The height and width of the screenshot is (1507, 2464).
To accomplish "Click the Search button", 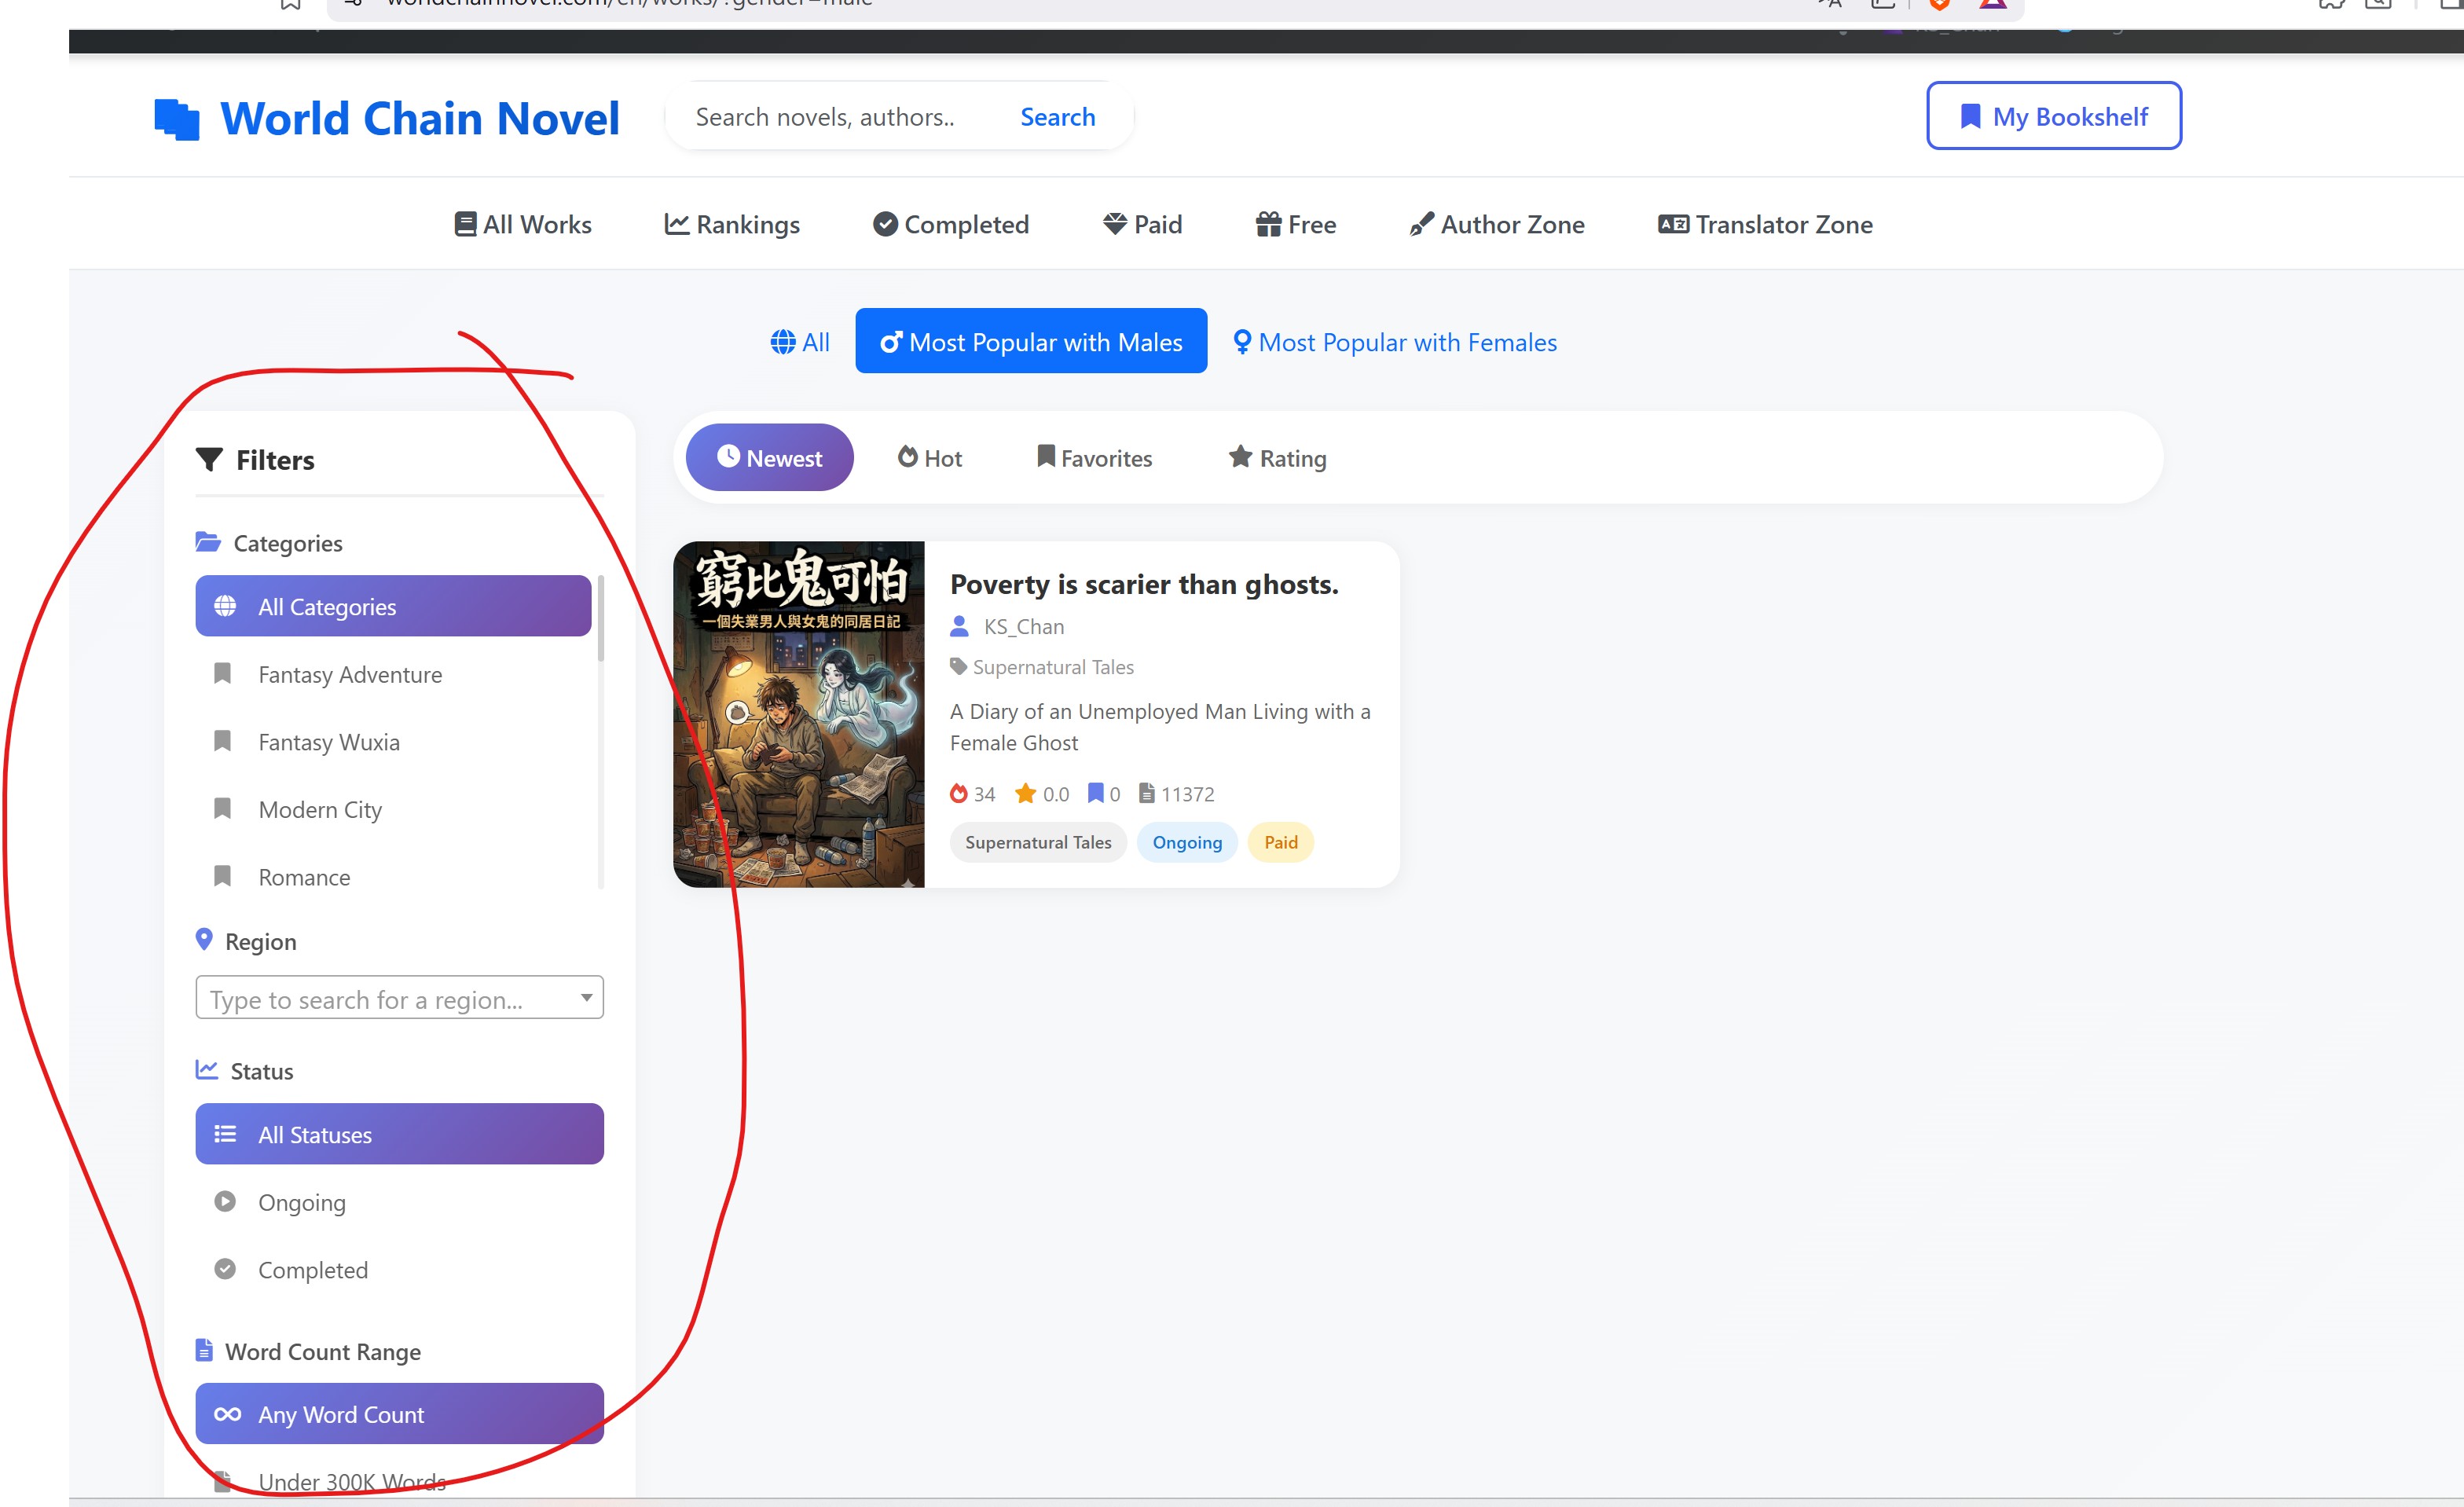I will point(1057,117).
